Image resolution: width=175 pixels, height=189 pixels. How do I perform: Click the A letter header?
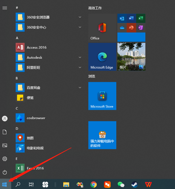point(17,38)
